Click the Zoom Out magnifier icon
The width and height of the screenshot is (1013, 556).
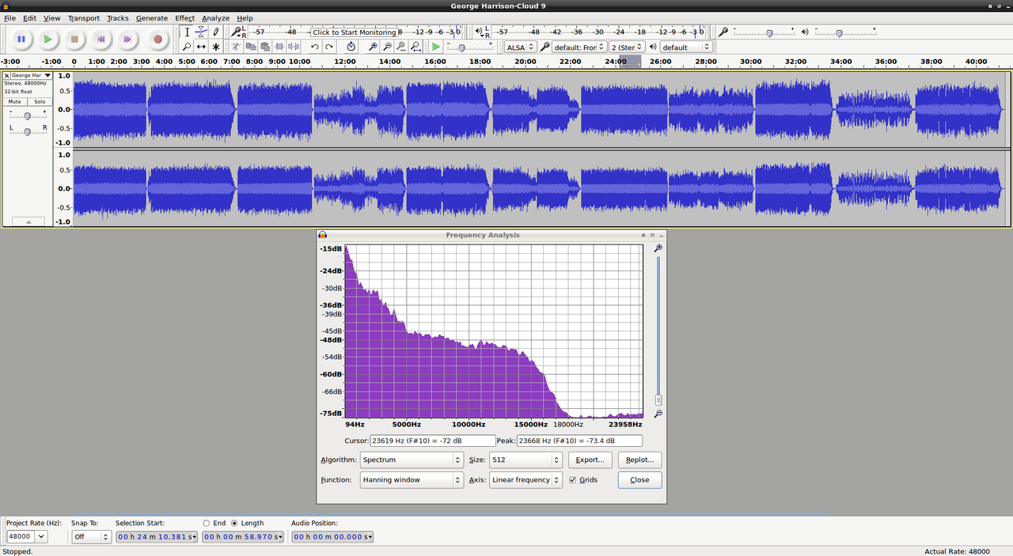click(x=387, y=47)
